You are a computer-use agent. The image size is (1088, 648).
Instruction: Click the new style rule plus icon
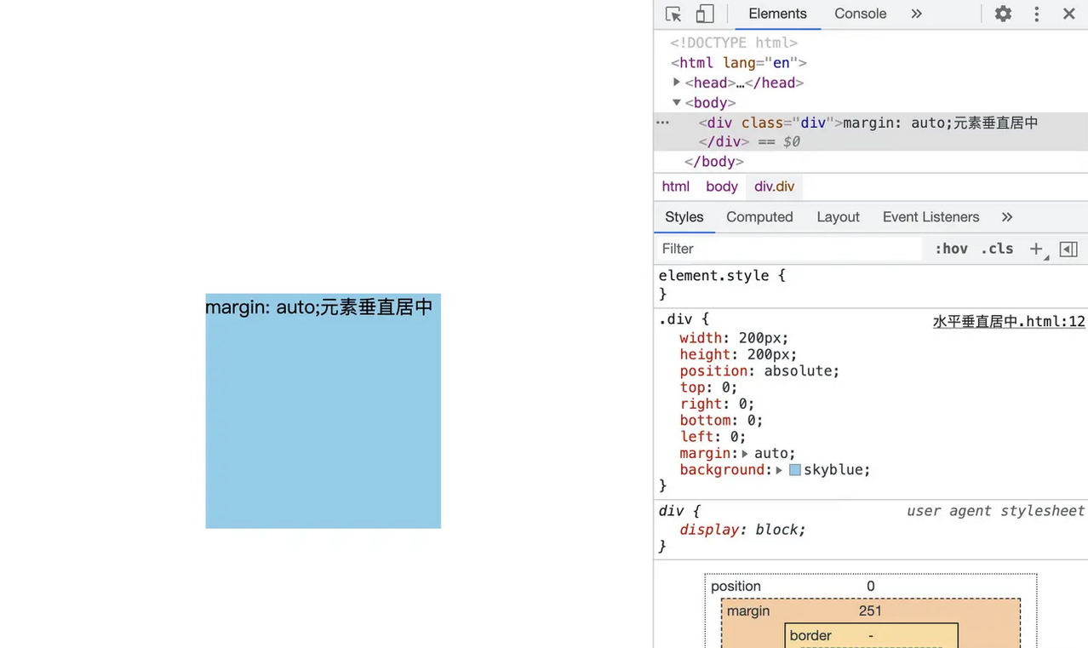point(1036,249)
